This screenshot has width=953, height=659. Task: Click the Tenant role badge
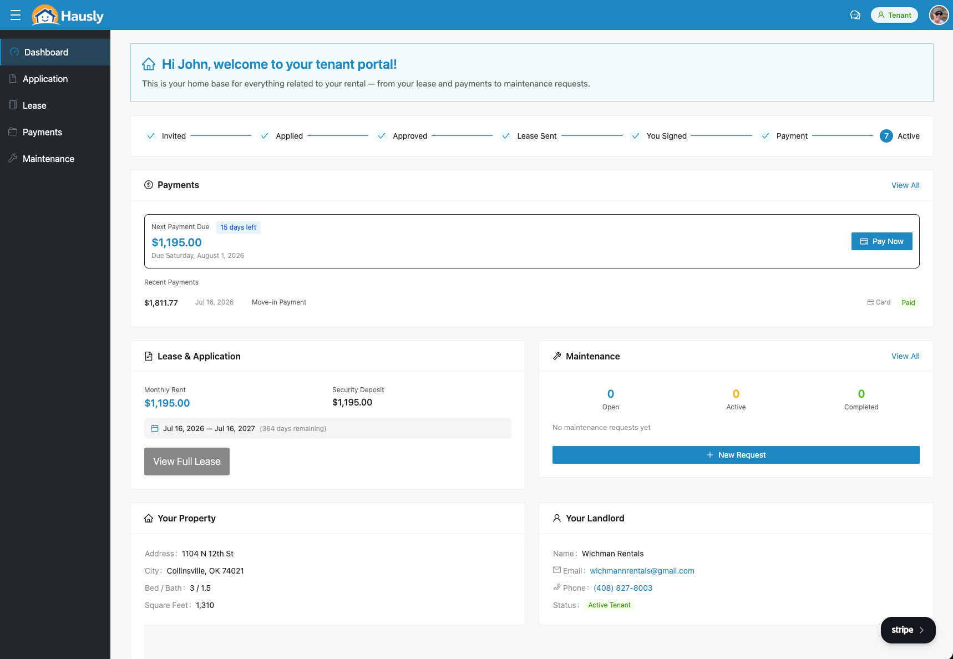tap(894, 15)
